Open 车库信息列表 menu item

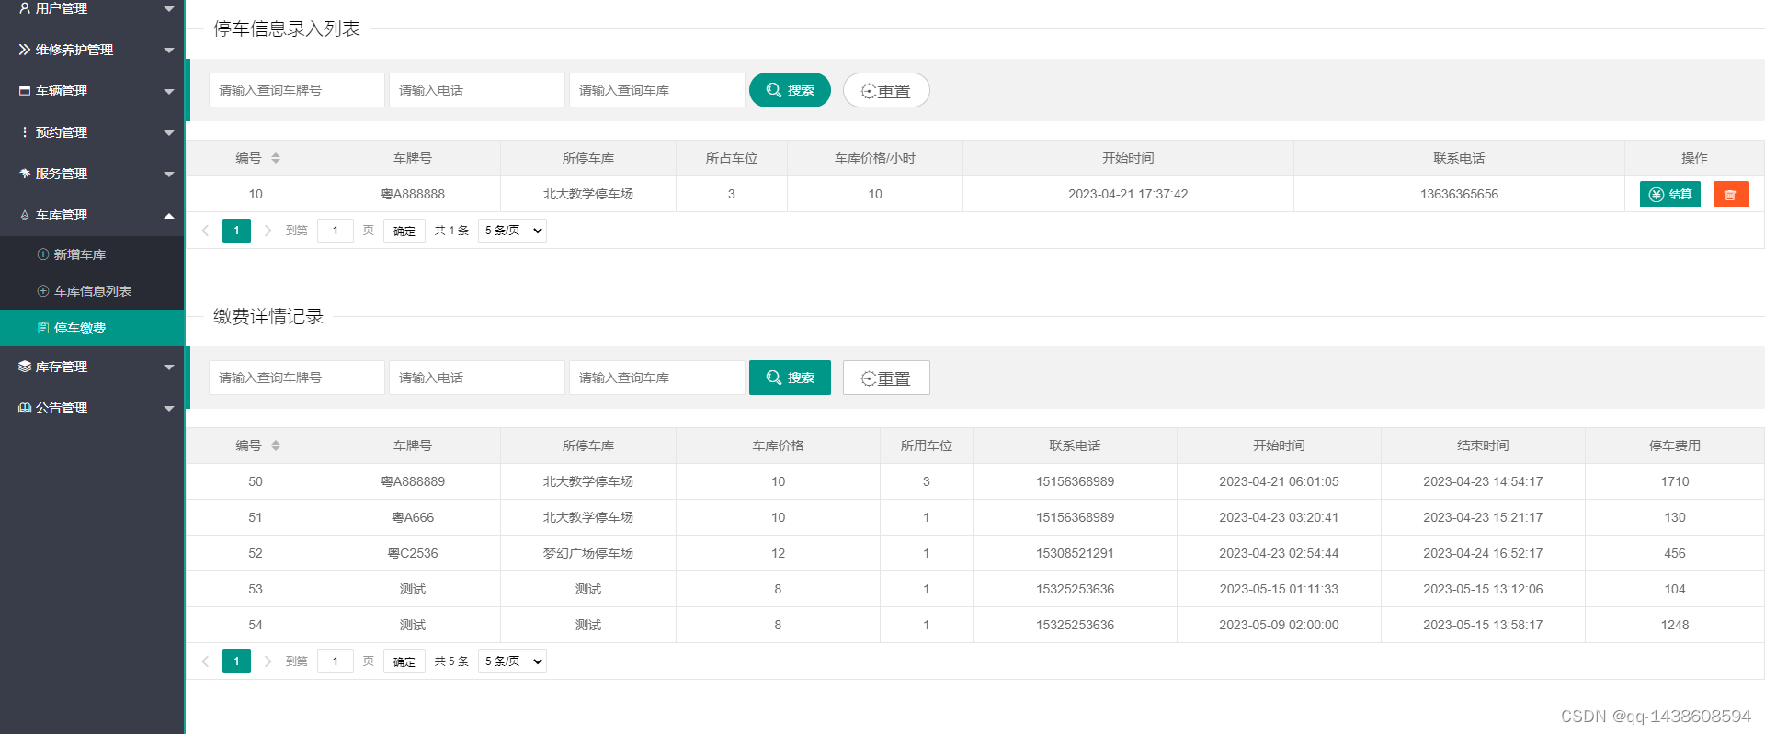[93, 291]
